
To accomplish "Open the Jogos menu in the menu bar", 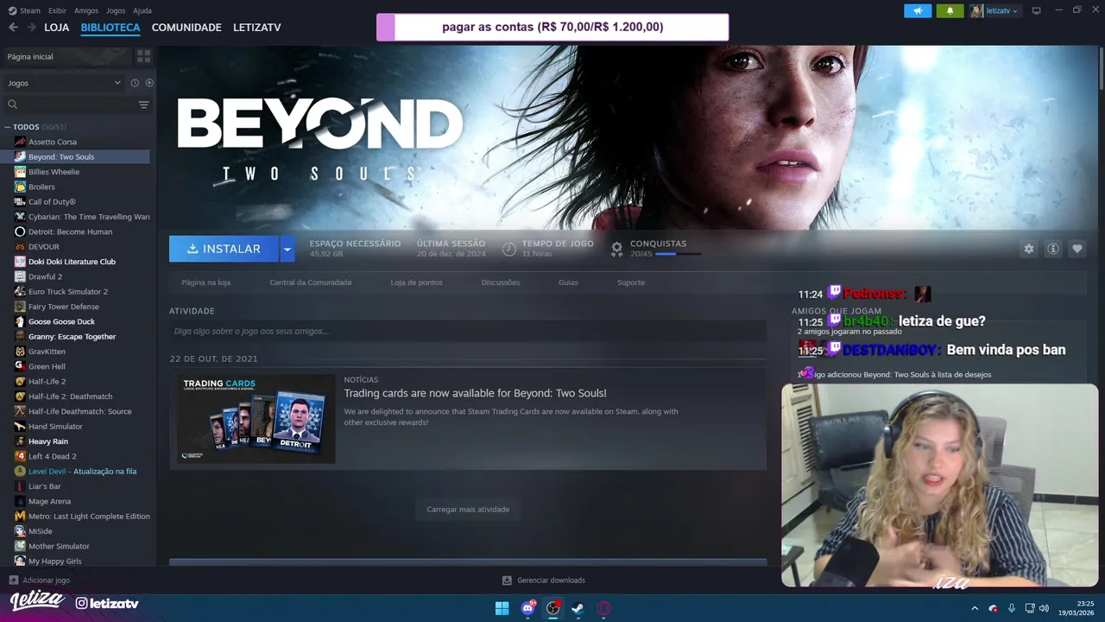I will pos(116,10).
